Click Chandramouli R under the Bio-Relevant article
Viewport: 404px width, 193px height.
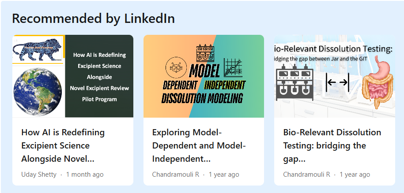point(306,174)
